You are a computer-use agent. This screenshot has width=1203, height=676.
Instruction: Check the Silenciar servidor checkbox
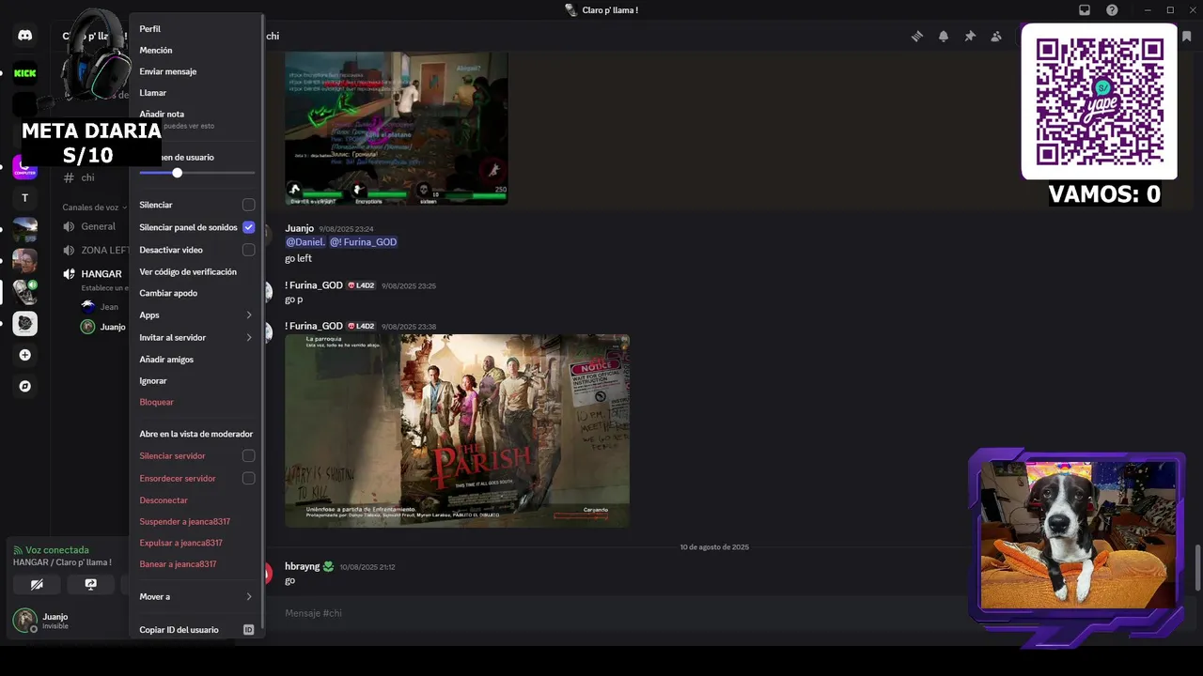pos(248,455)
